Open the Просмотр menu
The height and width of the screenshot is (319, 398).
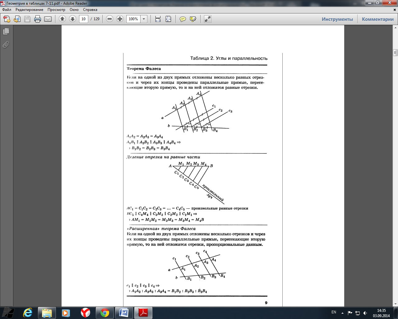pos(56,10)
